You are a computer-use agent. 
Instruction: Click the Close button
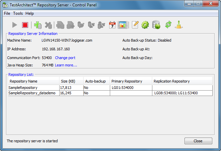point(198,141)
